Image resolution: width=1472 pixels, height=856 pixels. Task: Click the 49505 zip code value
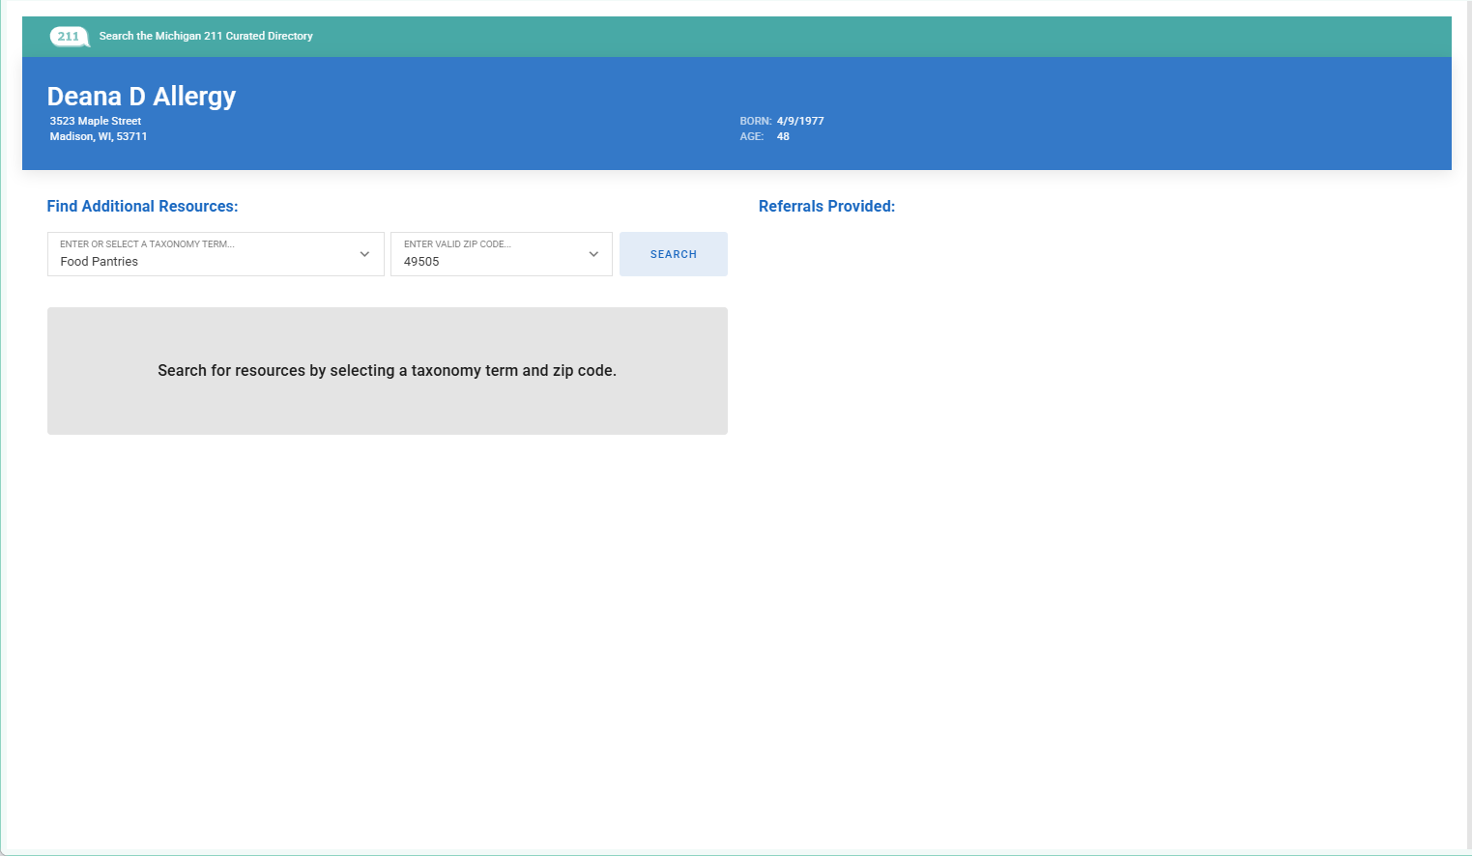[421, 262]
